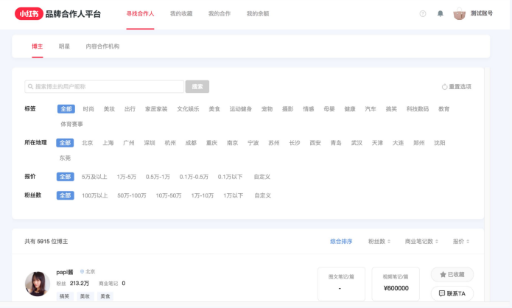Click 重置选项 to reset filters
Screen dimensions: 512x308
[457, 87]
